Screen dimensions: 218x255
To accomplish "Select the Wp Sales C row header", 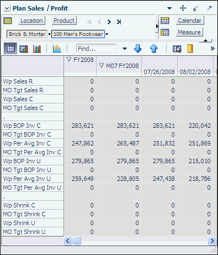I will pos(33,99).
